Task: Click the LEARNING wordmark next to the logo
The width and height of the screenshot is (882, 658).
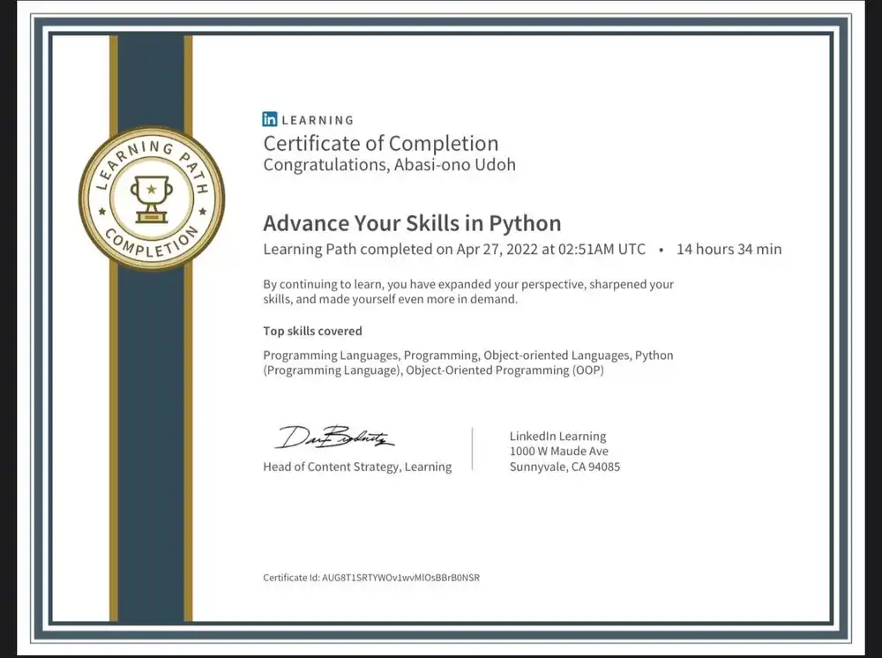Action: pyautogui.click(x=316, y=120)
